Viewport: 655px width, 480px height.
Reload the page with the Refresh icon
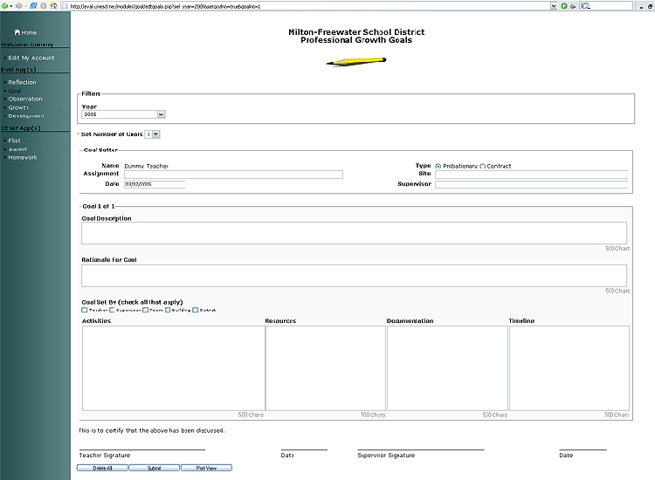(33, 6)
